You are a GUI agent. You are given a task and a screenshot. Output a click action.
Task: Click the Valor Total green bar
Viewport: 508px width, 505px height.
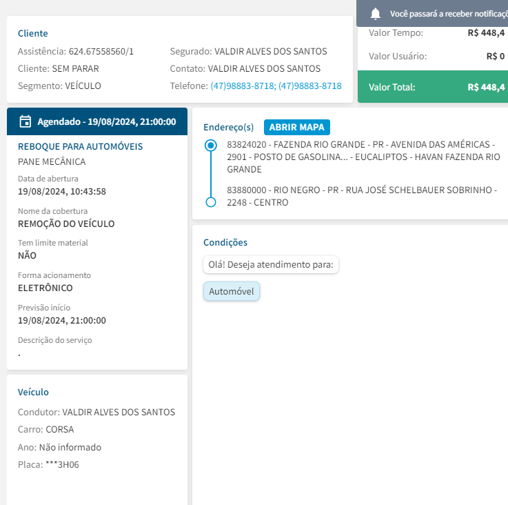click(x=433, y=87)
